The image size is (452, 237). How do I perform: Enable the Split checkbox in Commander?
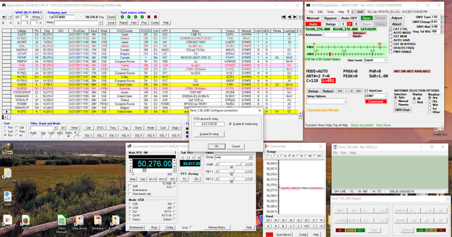(x=130, y=186)
